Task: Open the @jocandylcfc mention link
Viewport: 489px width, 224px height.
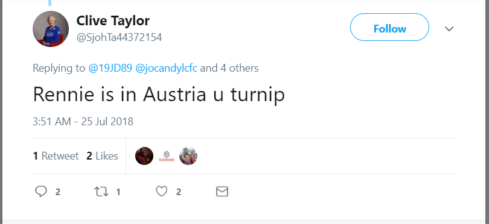Action: pos(166,68)
